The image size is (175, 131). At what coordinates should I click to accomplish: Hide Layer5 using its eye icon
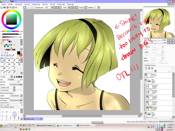[145, 74]
